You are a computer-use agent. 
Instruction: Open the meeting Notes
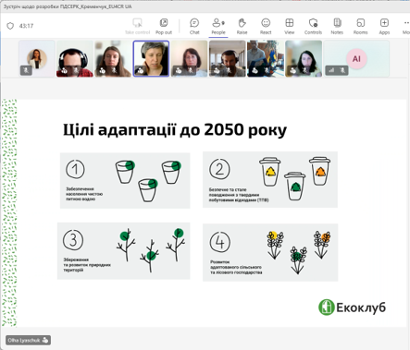(x=337, y=26)
